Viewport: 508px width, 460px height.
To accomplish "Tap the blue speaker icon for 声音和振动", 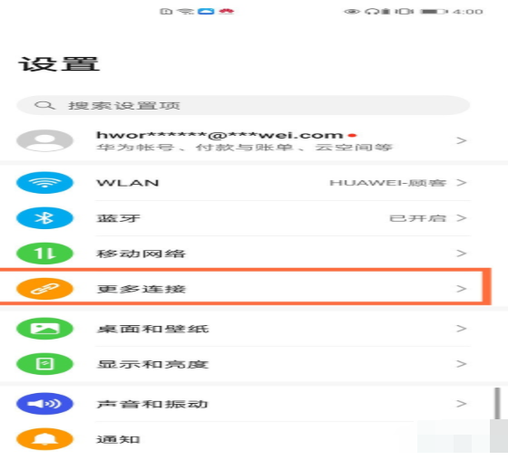I will (44, 404).
